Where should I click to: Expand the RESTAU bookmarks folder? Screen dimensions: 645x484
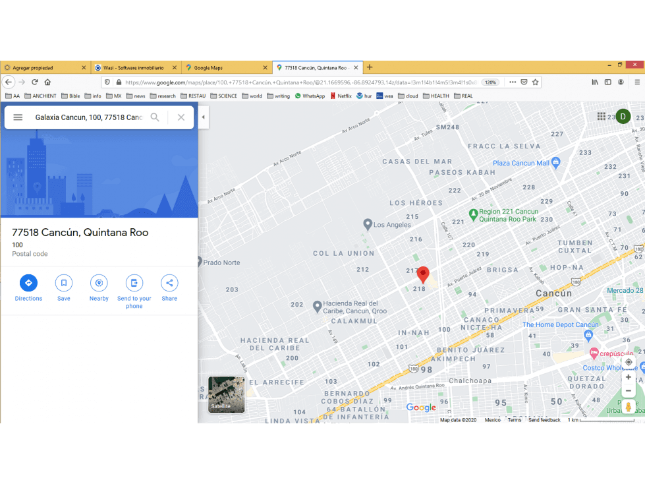click(193, 96)
